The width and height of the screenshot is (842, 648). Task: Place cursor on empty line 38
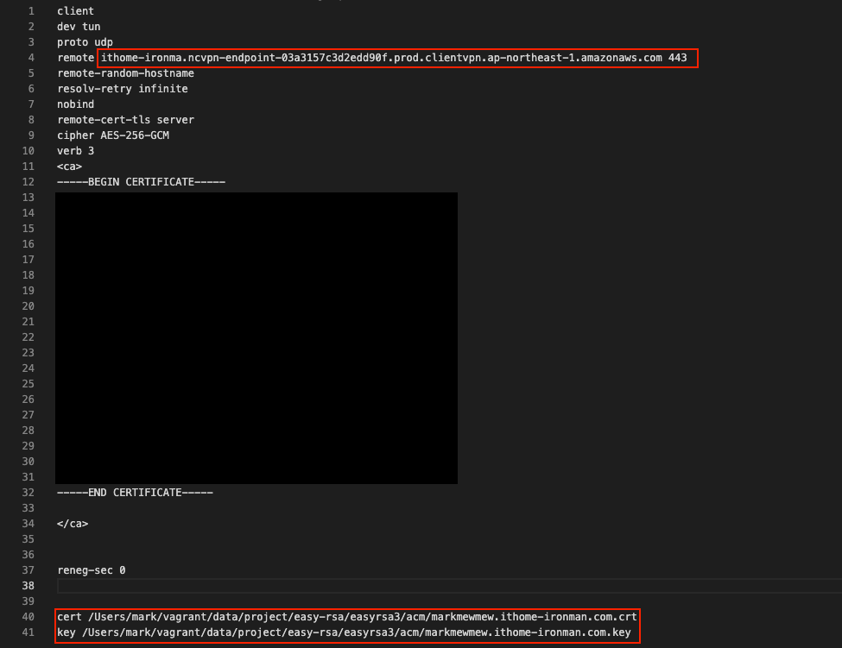click(x=449, y=586)
